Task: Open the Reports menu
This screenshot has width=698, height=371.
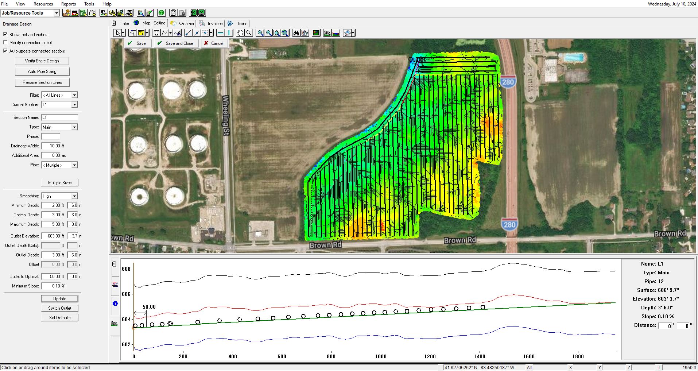Action: pos(69,4)
